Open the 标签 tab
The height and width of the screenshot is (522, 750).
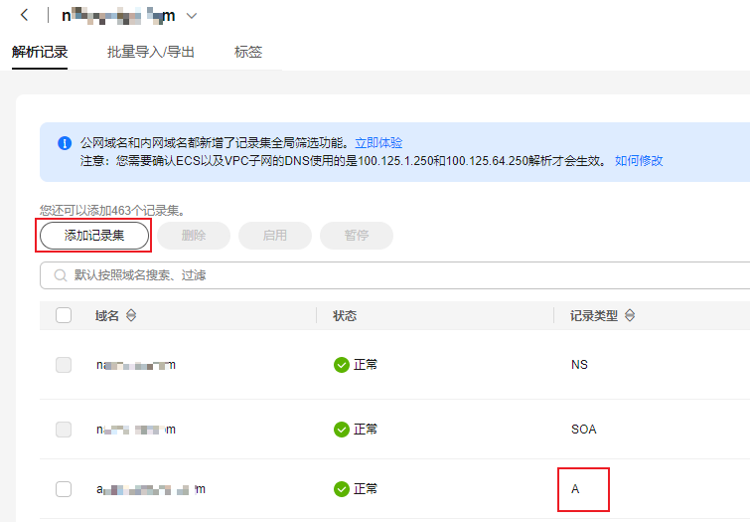(248, 52)
